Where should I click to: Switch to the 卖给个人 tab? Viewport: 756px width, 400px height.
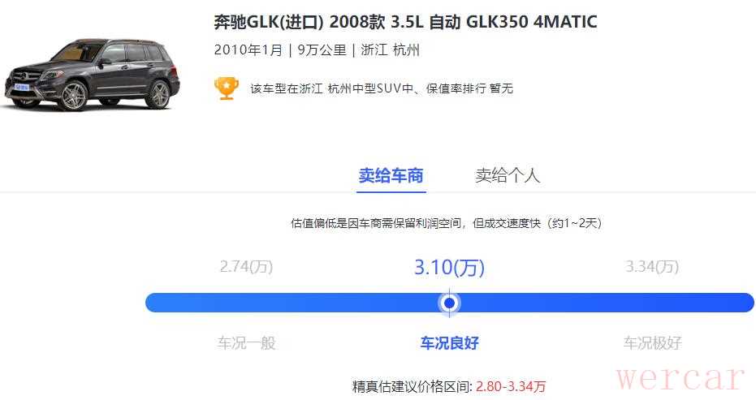tap(508, 175)
